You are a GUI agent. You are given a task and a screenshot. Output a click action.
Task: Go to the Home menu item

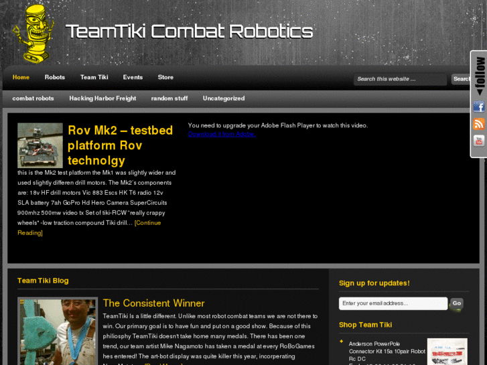point(21,77)
